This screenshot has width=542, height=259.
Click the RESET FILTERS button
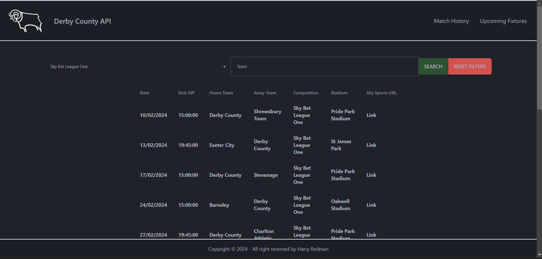click(x=470, y=66)
